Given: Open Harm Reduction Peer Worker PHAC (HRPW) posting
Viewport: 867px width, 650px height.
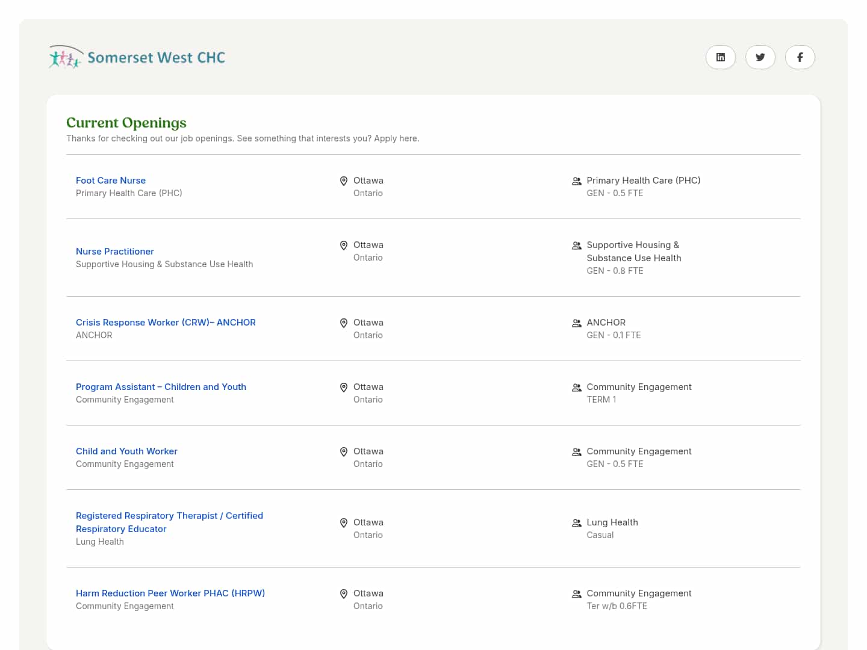Looking at the screenshot, I should (x=170, y=593).
